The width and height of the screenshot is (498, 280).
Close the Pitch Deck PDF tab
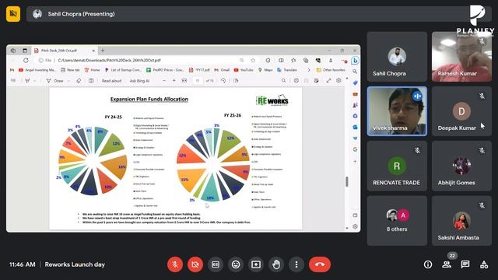(x=93, y=51)
